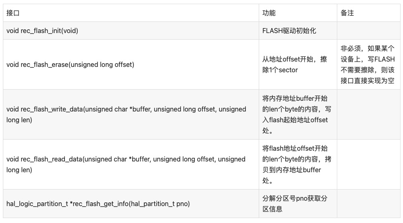The image size is (403, 223).
Task: Select the rec_flash_erase interface cell
Action: (x=131, y=64)
